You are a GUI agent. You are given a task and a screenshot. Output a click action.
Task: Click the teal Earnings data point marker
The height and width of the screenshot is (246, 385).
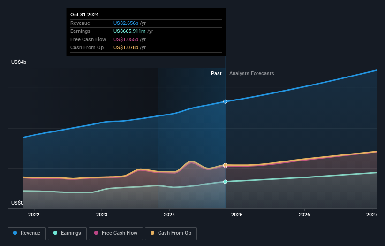225,182
